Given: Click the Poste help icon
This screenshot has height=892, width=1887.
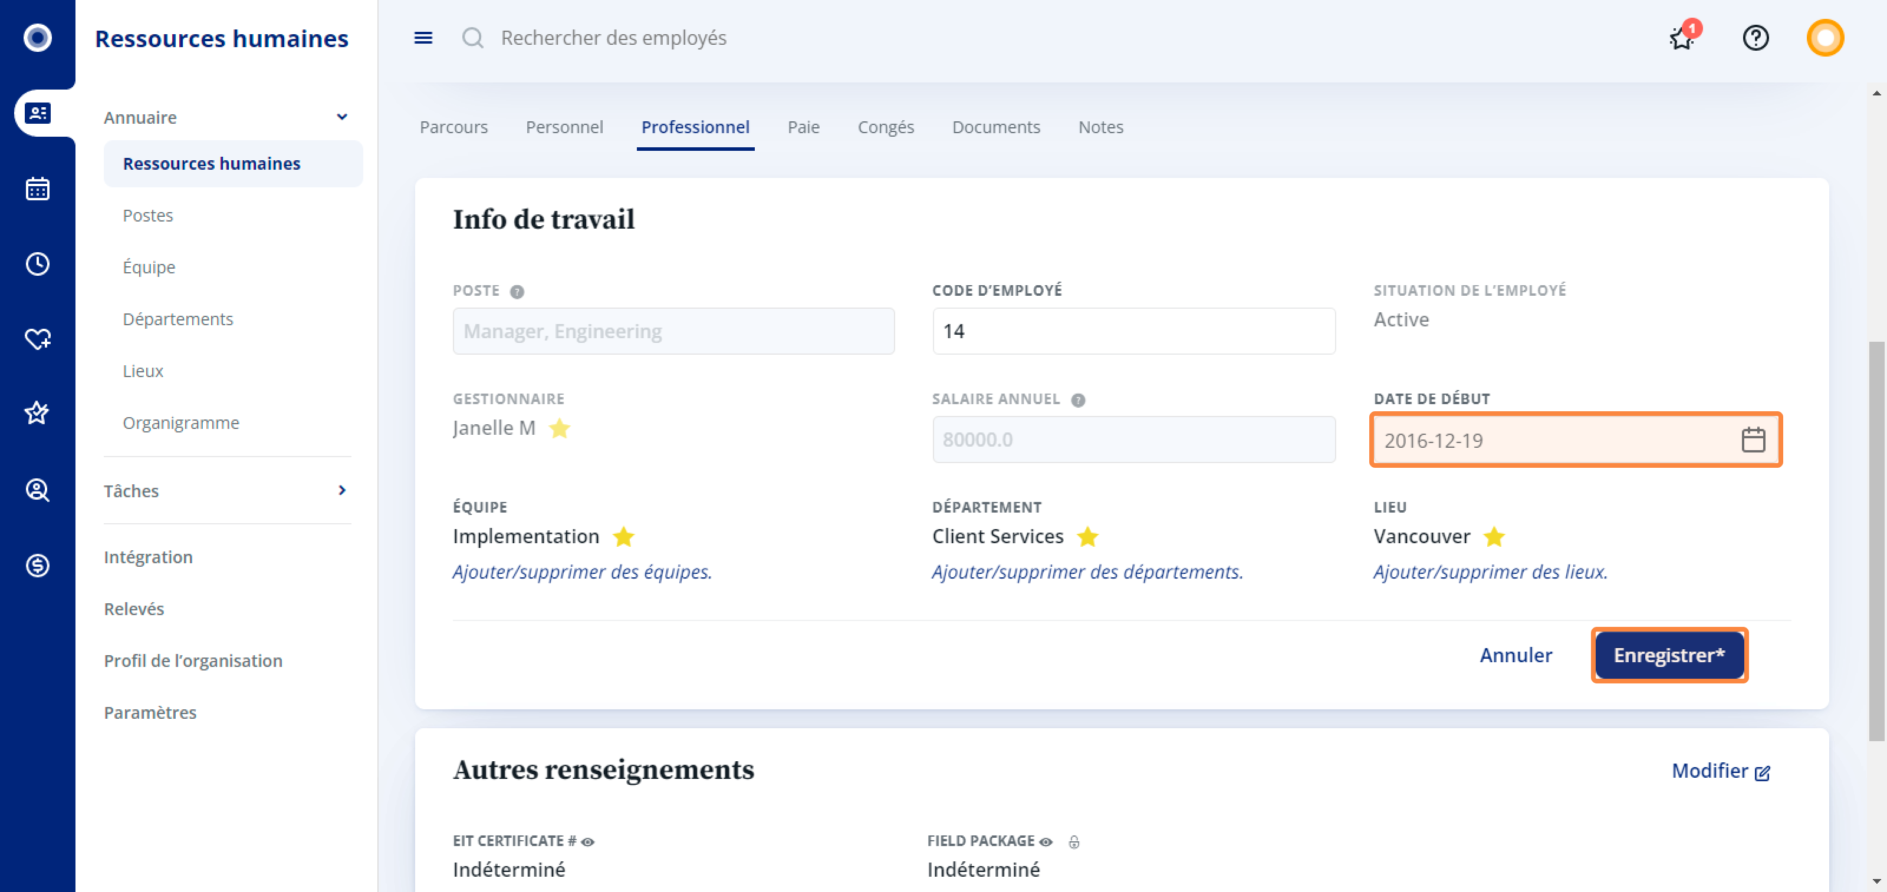Looking at the screenshot, I should coord(517,291).
